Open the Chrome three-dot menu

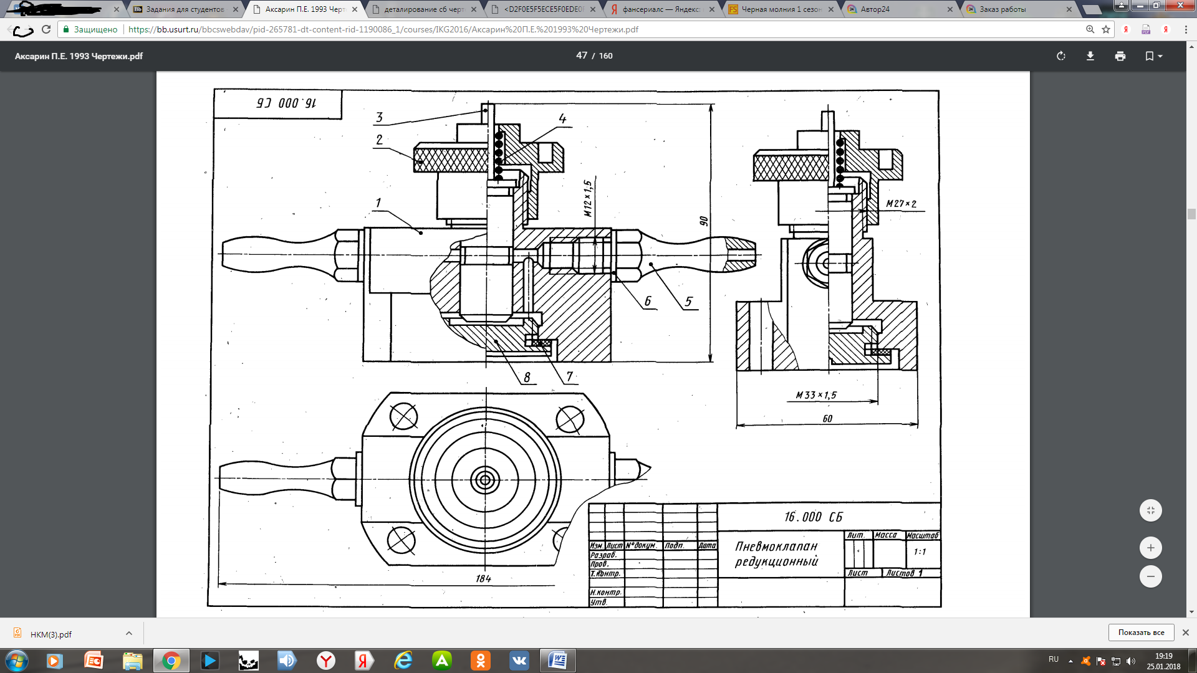[x=1186, y=29]
